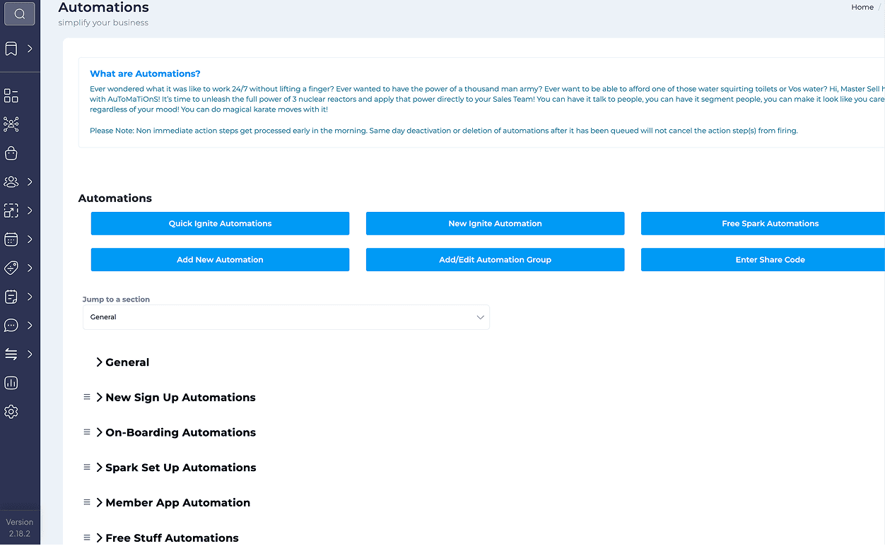Click the Add/Edit Automation Group button
Image resolution: width=885 pixels, height=546 pixels.
(495, 260)
